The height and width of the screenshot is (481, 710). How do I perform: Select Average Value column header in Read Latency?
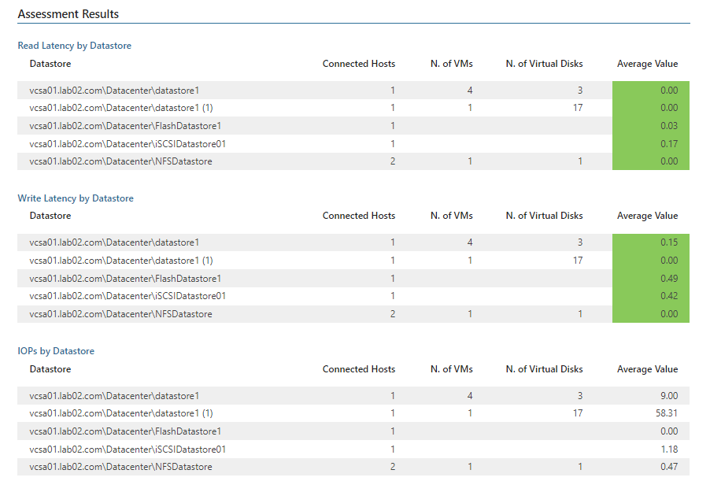(x=647, y=64)
